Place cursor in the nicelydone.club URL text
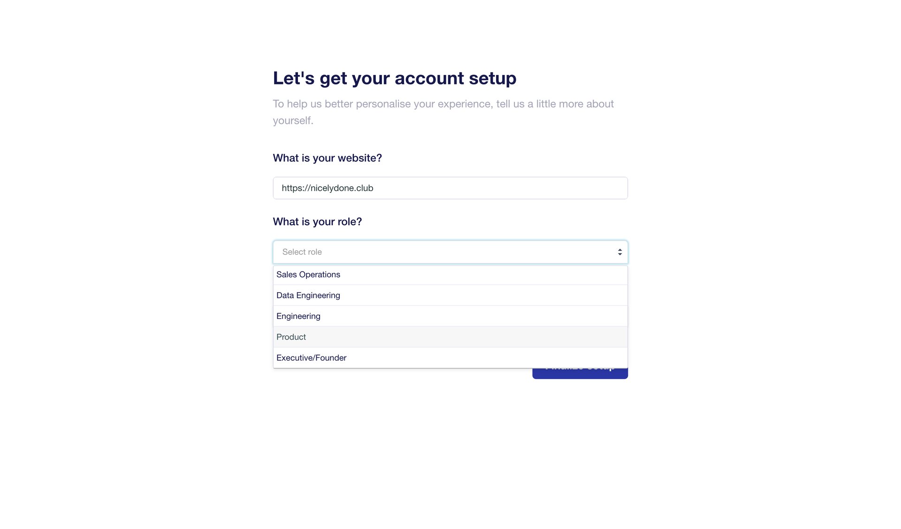 point(341,188)
